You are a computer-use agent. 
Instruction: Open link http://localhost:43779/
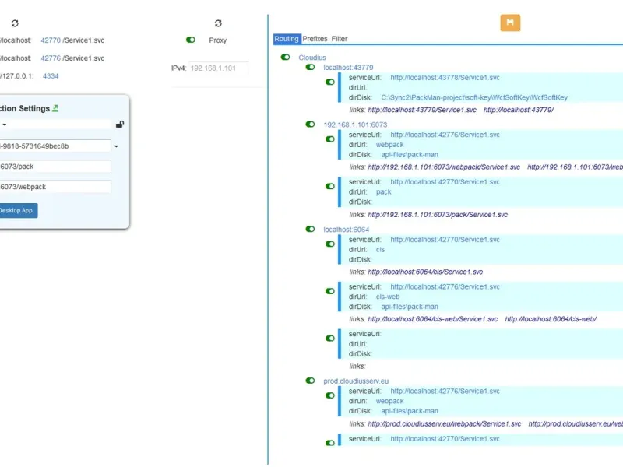tap(519, 110)
